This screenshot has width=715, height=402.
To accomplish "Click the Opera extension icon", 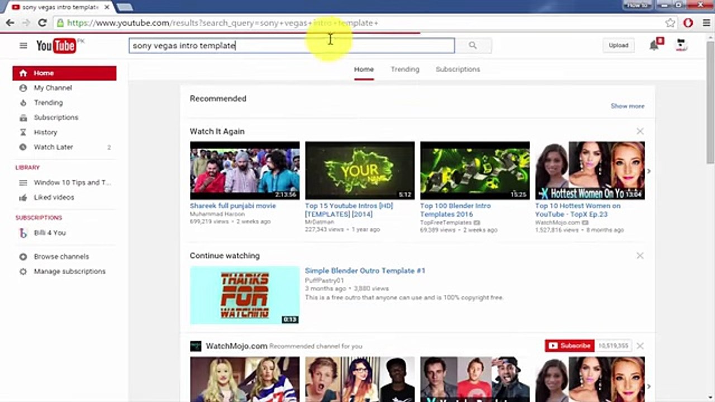I will (688, 23).
